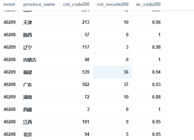194x140 pixels.
Task: Click highlighted cell with value 36
Action: pyautogui.click(x=112, y=72)
